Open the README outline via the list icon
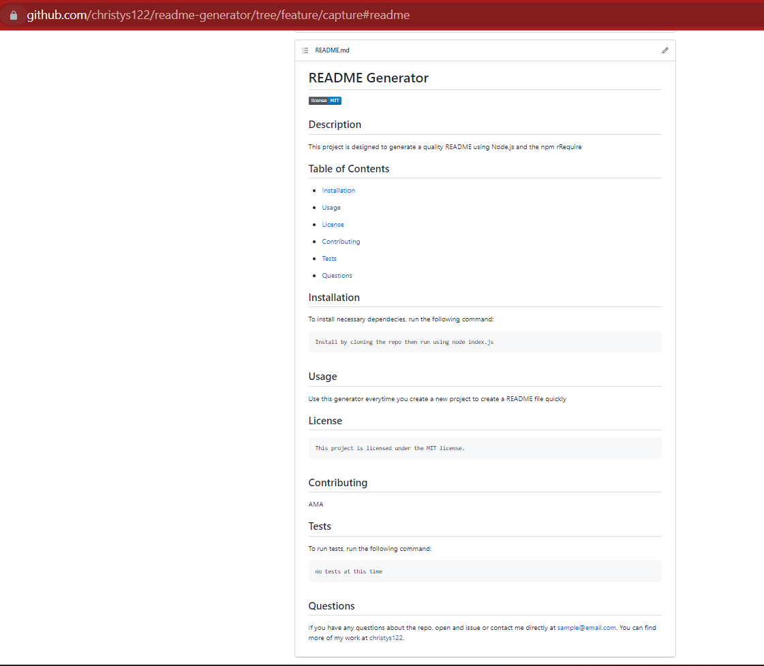This screenshot has height=666, width=764. 305,50
